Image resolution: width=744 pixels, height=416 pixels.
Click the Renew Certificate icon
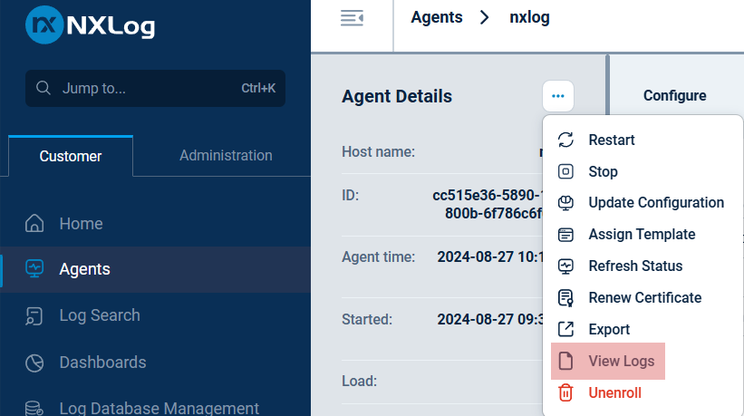pyautogui.click(x=565, y=298)
